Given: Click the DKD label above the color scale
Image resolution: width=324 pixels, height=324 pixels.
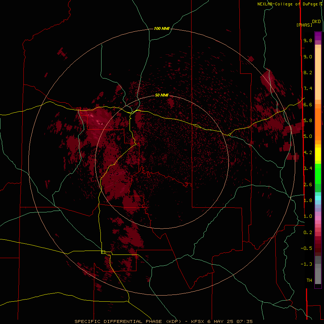Looking at the screenshot, I should click(316, 22).
